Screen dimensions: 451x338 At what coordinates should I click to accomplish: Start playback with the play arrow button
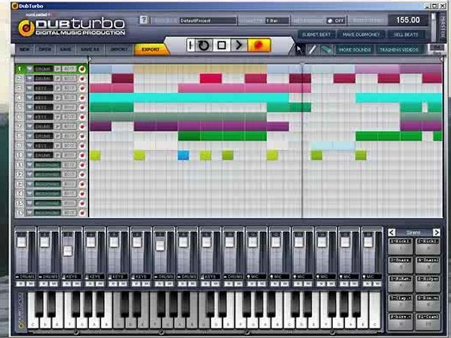[x=239, y=45]
